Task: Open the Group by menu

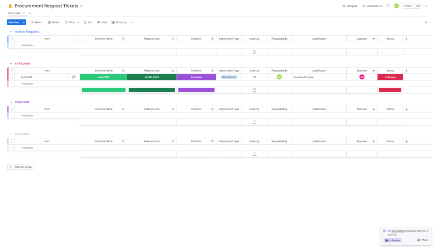Action: 119,22
